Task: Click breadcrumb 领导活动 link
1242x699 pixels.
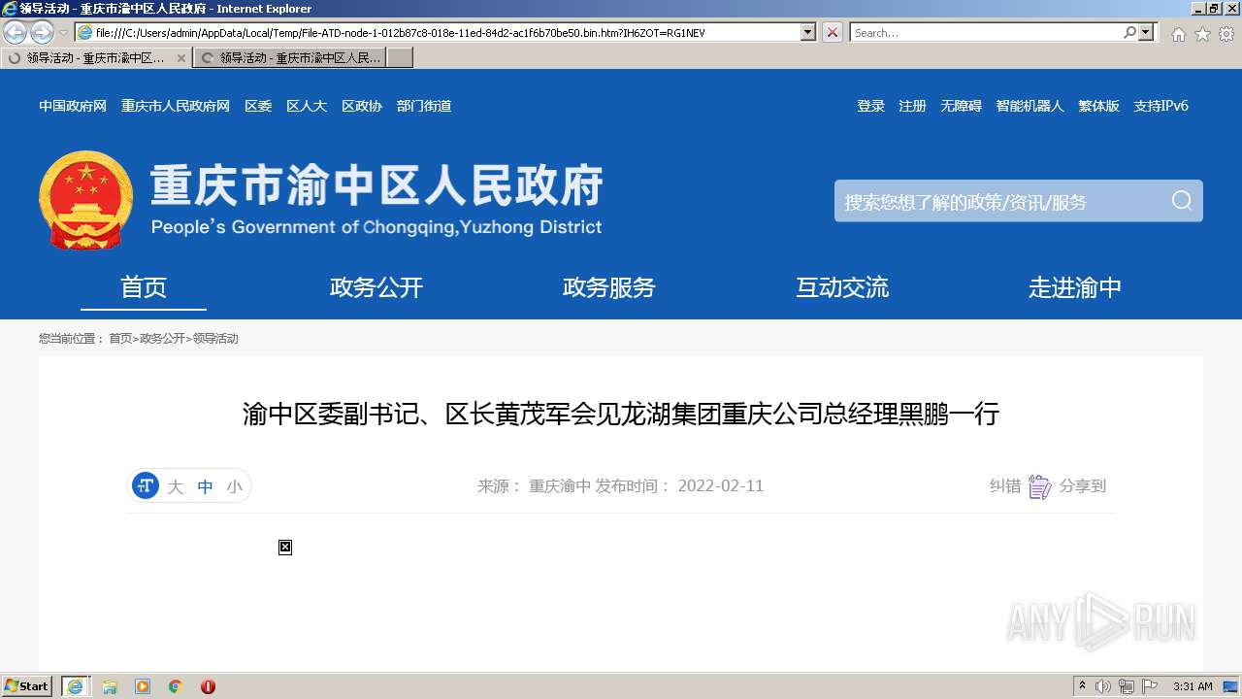Action: click(x=214, y=339)
